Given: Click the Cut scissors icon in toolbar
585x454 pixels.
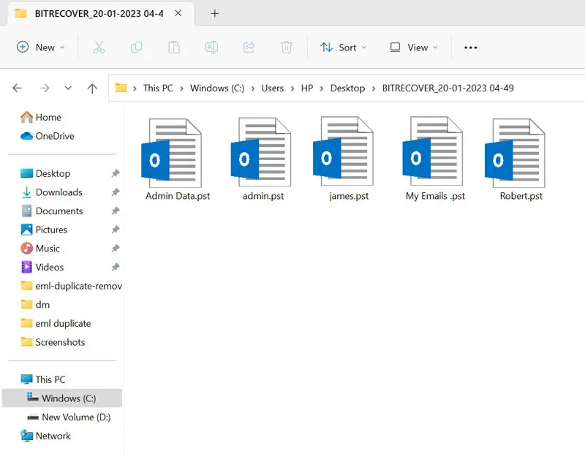Looking at the screenshot, I should coord(99,48).
